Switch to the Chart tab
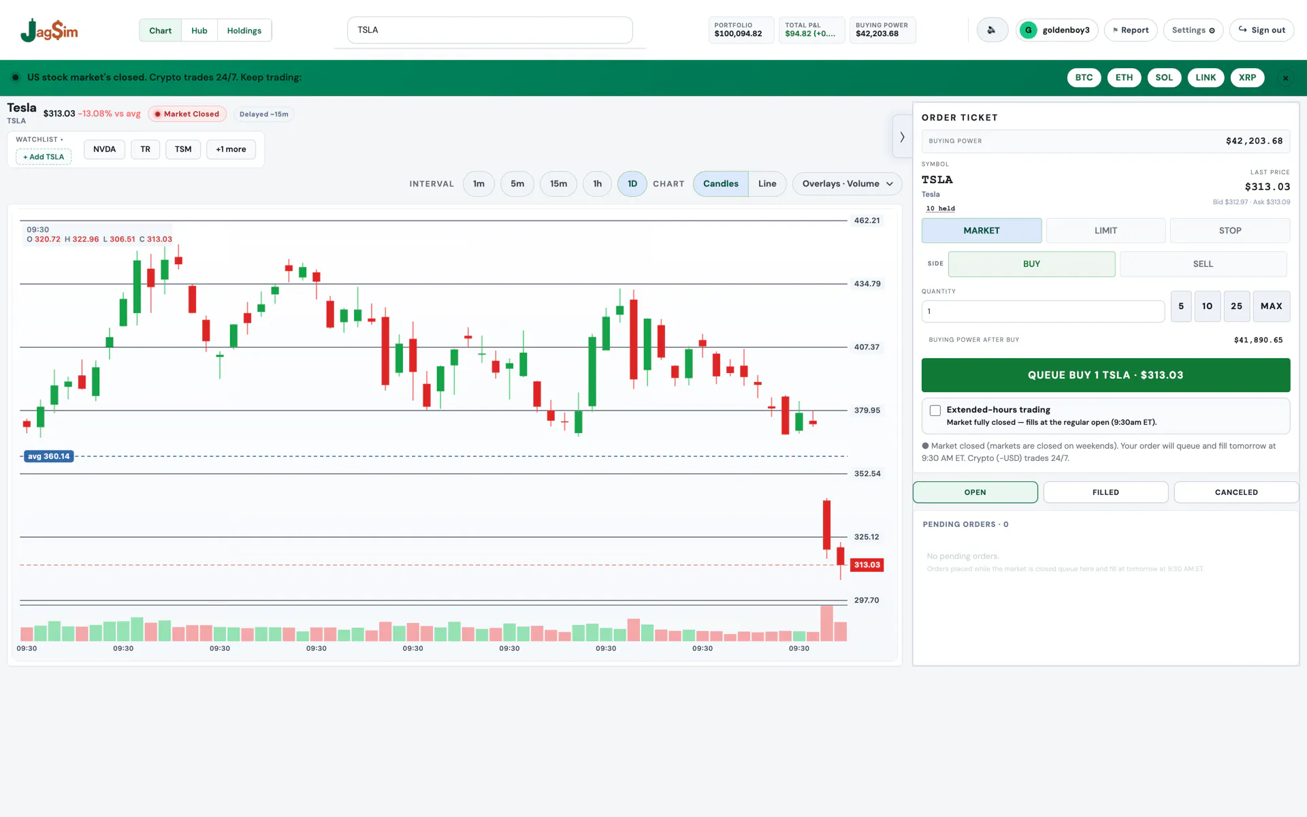The image size is (1307, 817). click(x=160, y=31)
